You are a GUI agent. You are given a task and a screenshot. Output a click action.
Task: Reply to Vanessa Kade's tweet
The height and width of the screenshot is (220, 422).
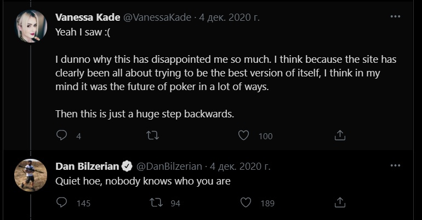click(61, 135)
